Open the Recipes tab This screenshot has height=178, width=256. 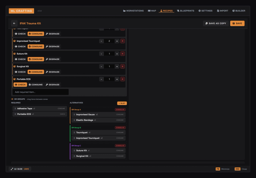(x=166, y=11)
